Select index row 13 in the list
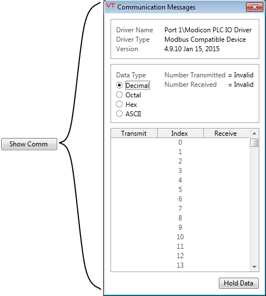Viewport: 266px width, 296px height. (180, 265)
